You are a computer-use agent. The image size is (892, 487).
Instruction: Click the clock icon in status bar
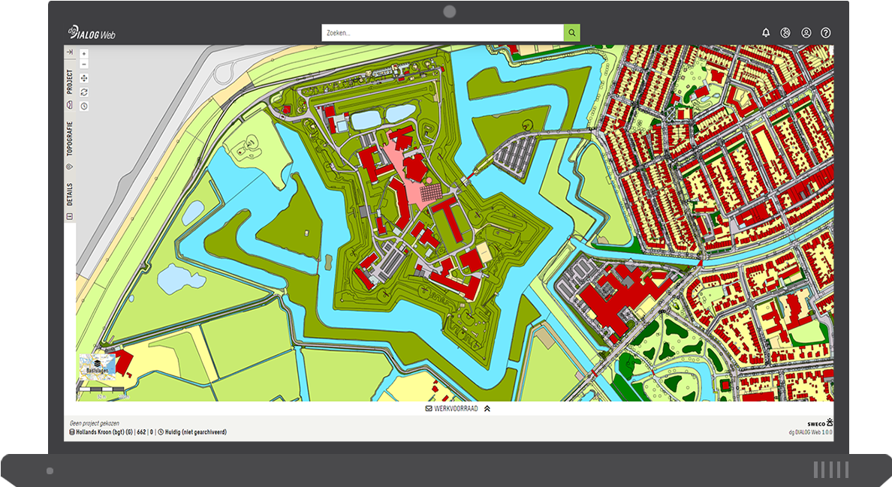tap(161, 432)
